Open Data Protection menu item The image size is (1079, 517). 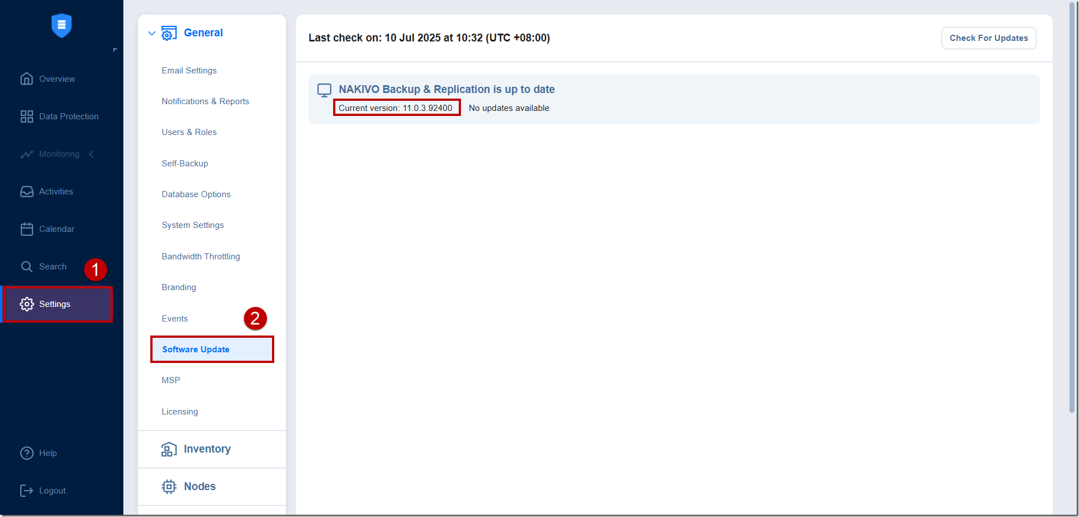[69, 117]
